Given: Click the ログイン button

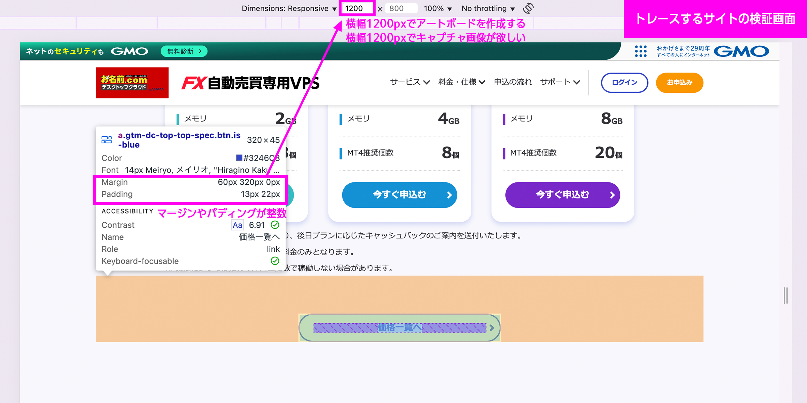Looking at the screenshot, I should click(624, 83).
